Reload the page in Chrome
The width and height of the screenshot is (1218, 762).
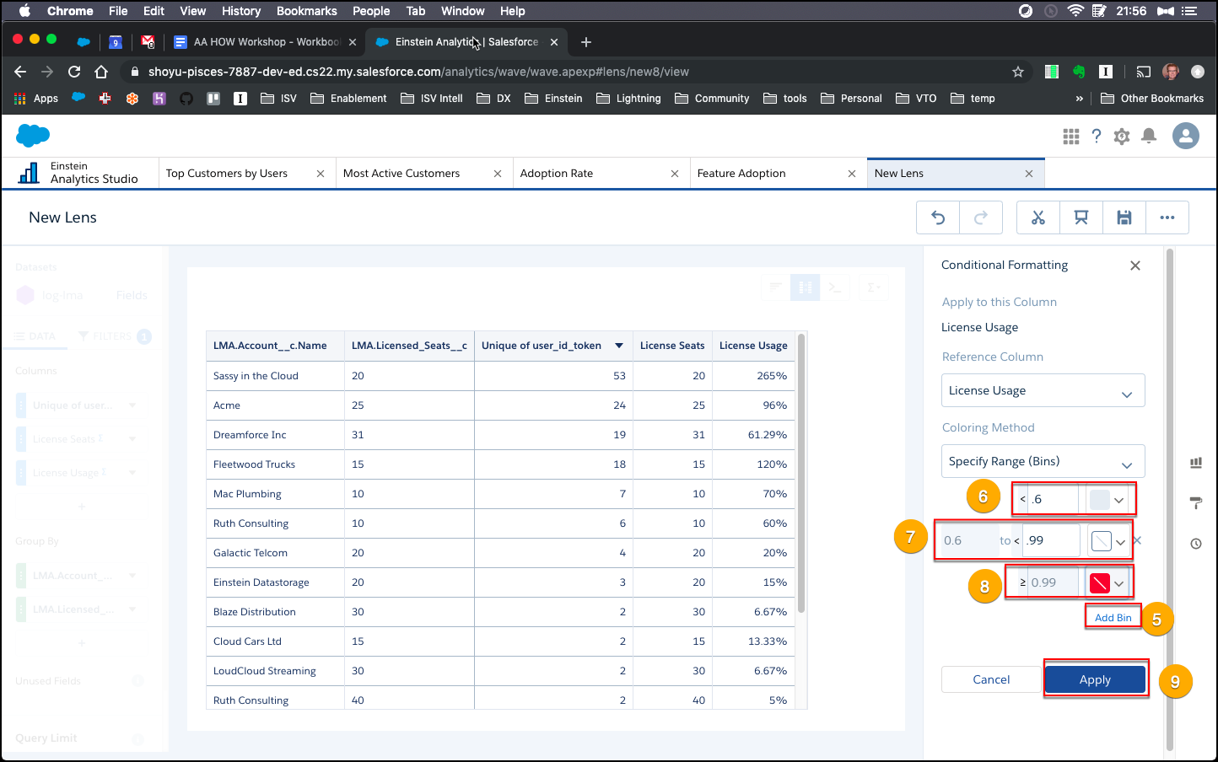pyautogui.click(x=74, y=72)
